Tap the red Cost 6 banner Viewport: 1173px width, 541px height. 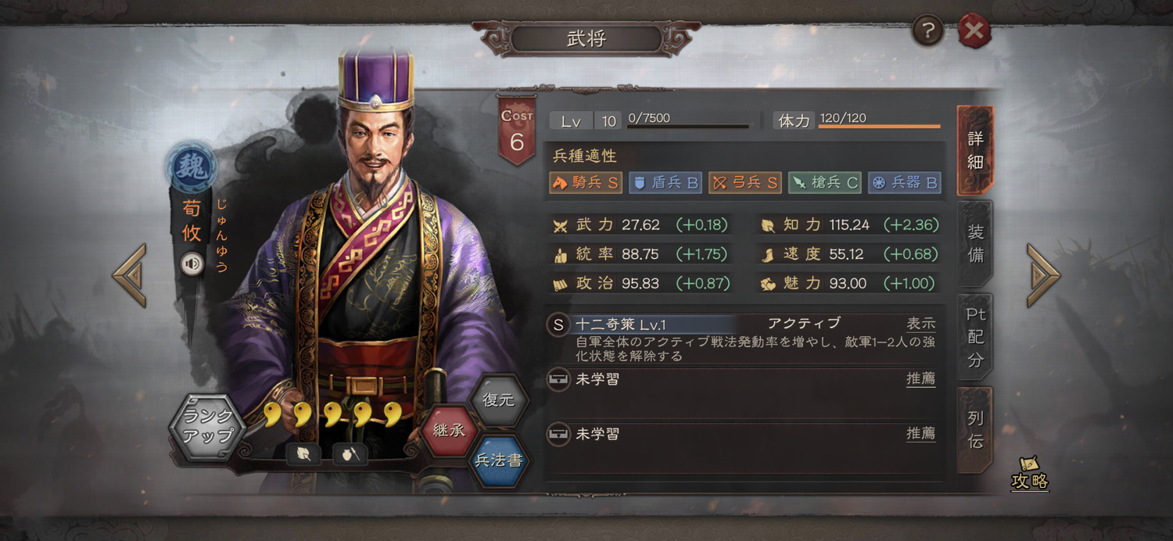tap(517, 131)
